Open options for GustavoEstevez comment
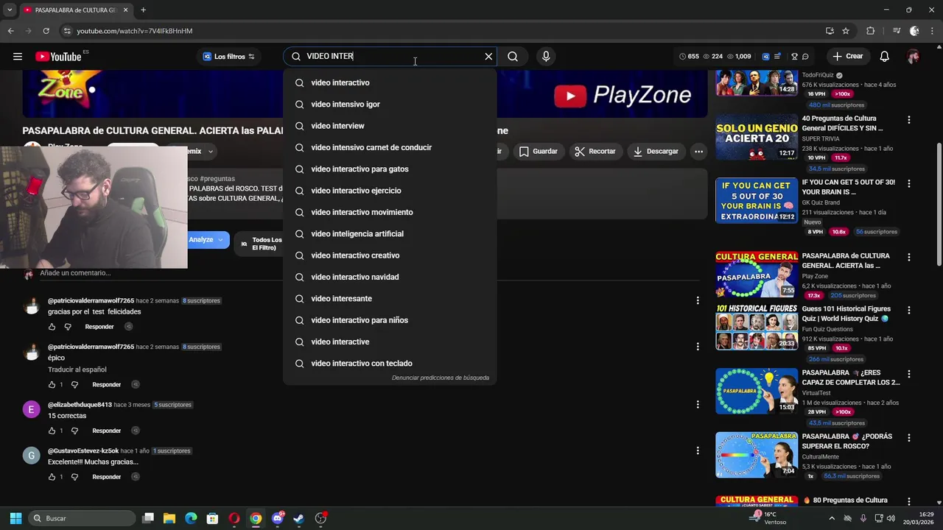The height and width of the screenshot is (530, 943). click(698, 451)
